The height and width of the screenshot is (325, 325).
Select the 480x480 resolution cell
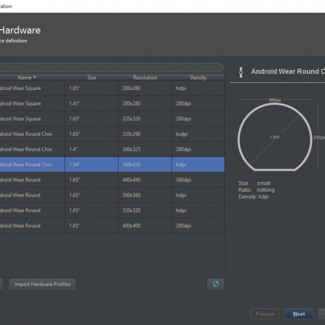[x=145, y=180]
